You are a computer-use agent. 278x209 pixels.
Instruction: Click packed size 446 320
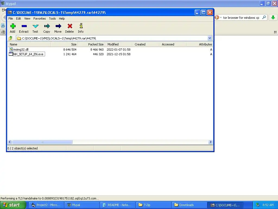(x=98, y=54)
